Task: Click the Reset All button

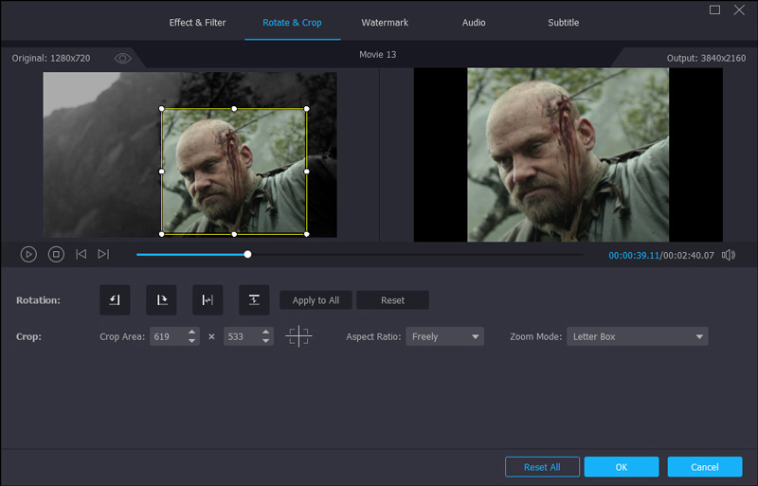Action: [x=542, y=467]
